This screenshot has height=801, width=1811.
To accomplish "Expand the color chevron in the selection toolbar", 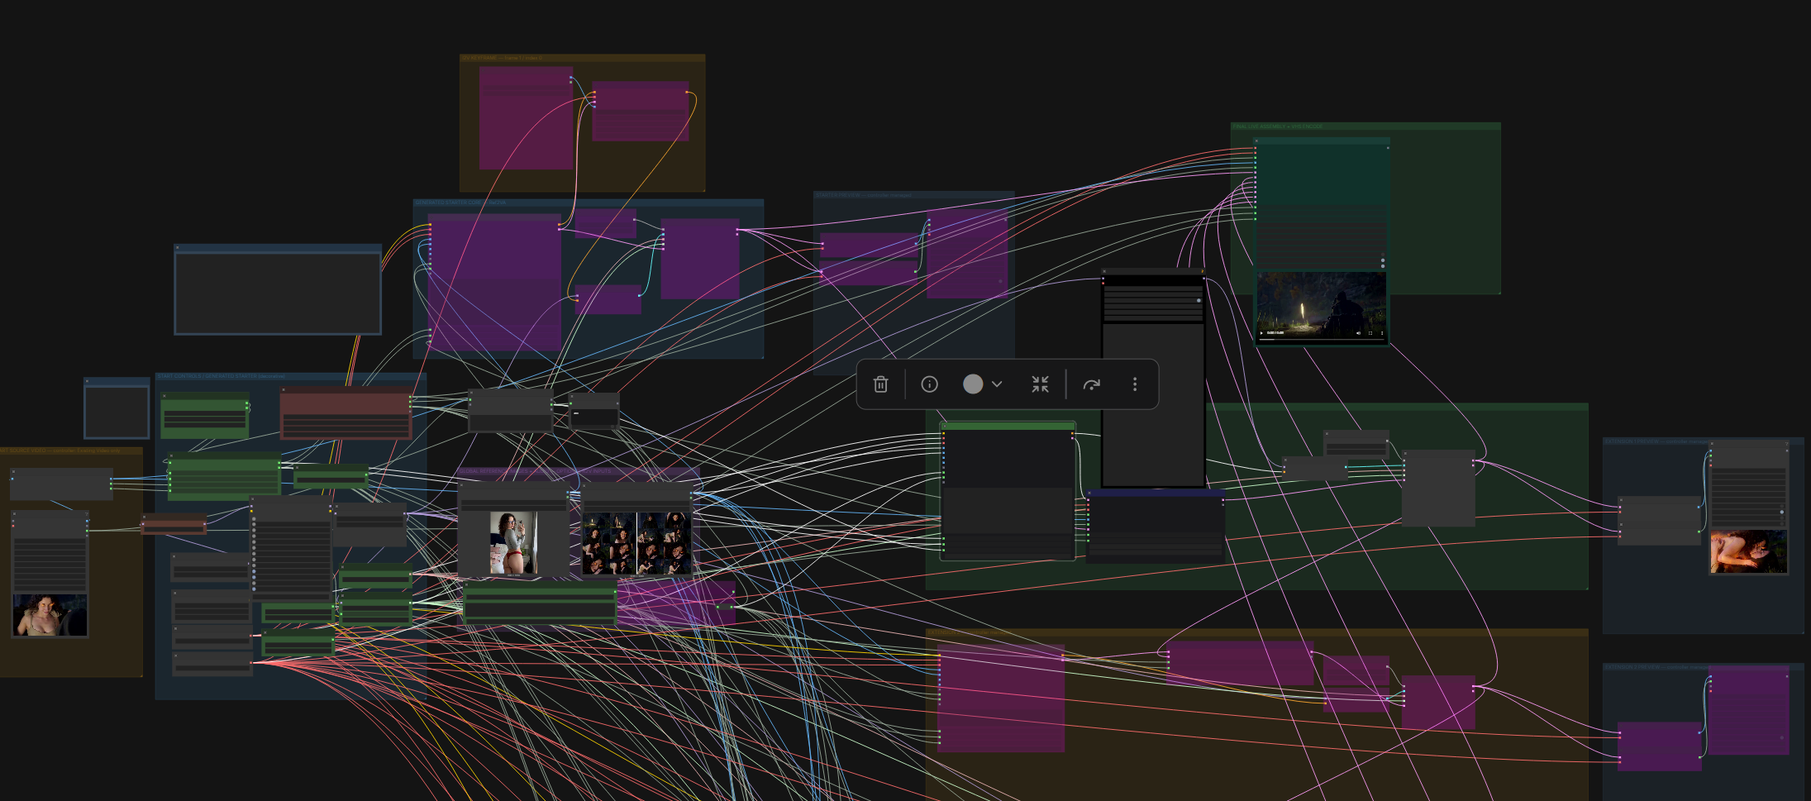I will [x=997, y=384].
